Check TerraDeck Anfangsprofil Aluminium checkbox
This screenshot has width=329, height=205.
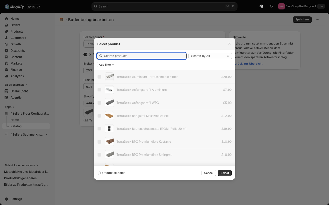point(99,90)
